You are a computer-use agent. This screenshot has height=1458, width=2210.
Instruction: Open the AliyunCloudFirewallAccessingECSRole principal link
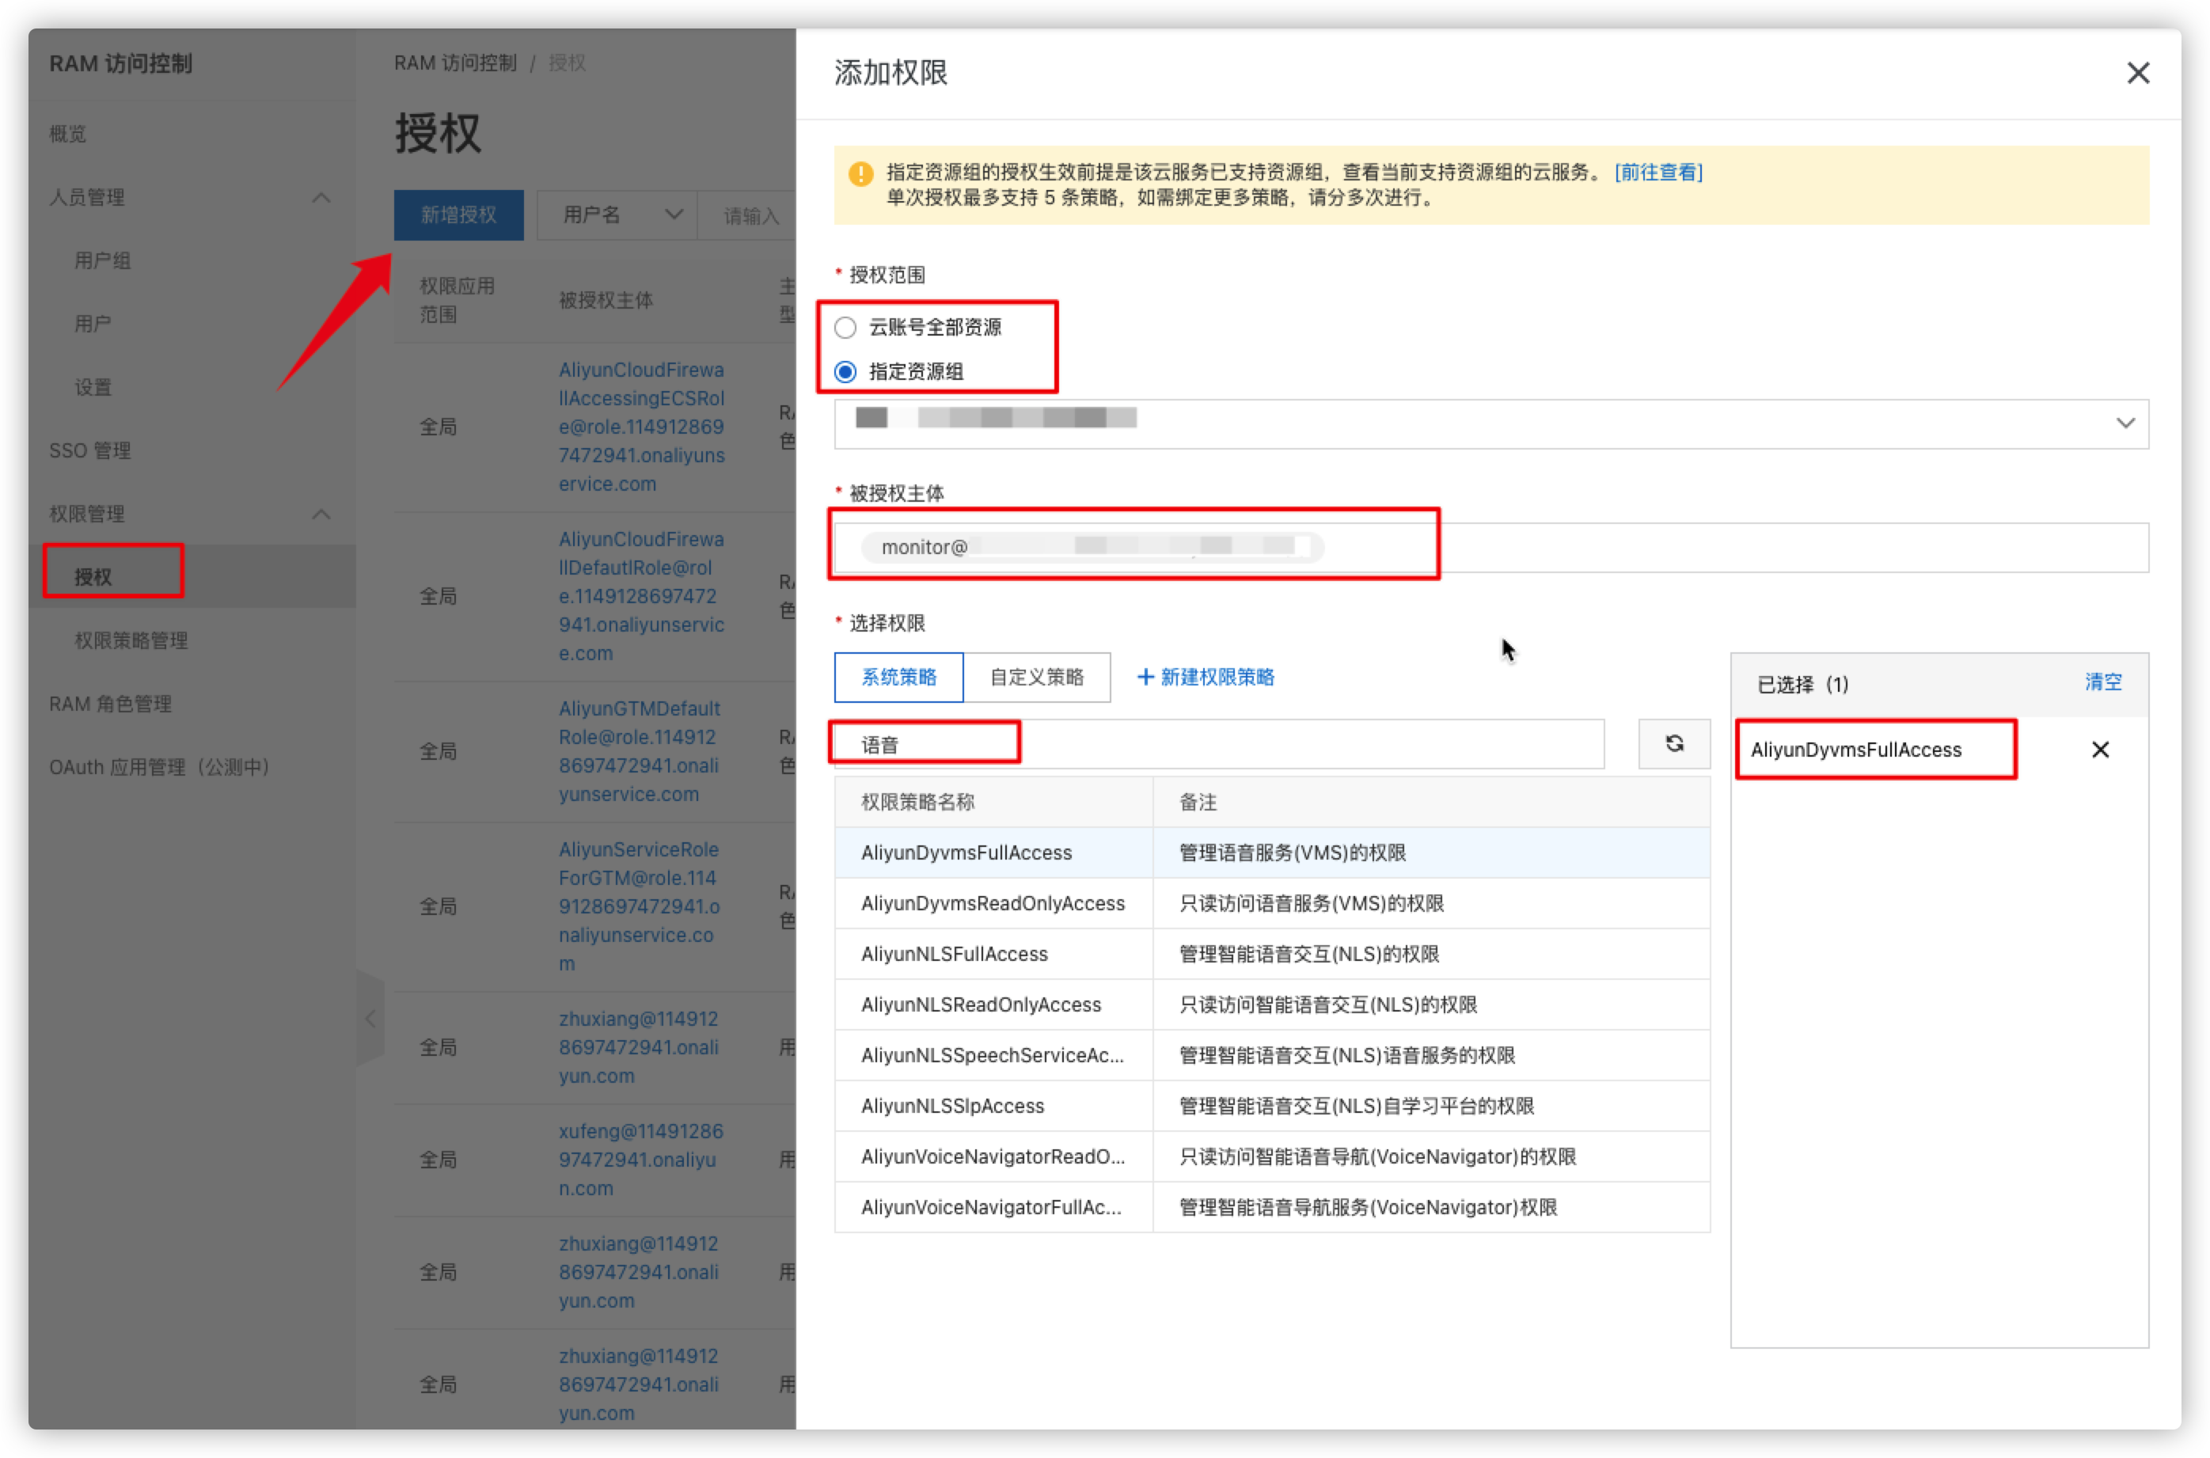(640, 427)
